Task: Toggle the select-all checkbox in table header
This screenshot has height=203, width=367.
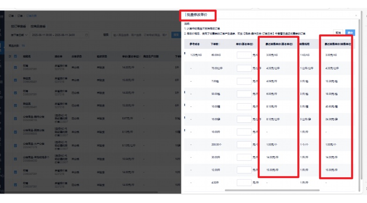Action: [x=15, y=56]
